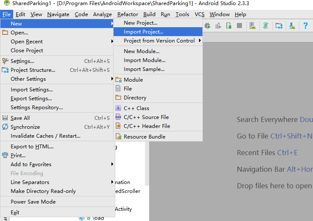Screen dimensions: 313x221
Task: Open the VCS menu
Action: tap(199, 14)
